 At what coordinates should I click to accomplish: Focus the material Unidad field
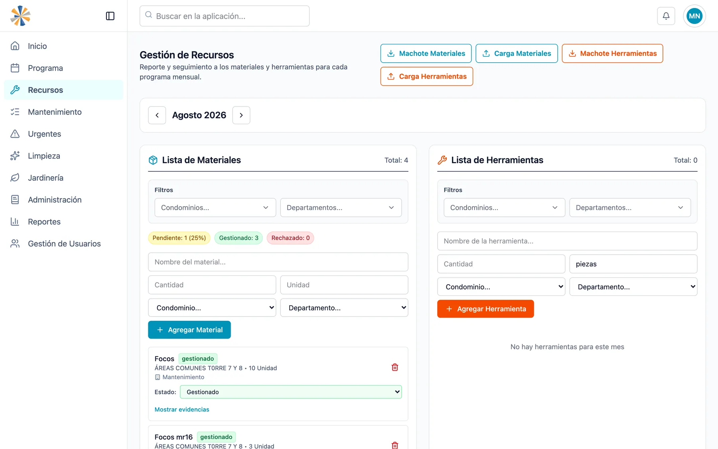pyautogui.click(x=344, y=285)
